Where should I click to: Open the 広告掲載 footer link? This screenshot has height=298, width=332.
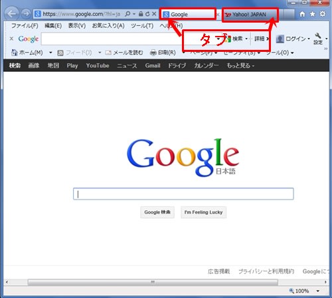coord(218,271)
